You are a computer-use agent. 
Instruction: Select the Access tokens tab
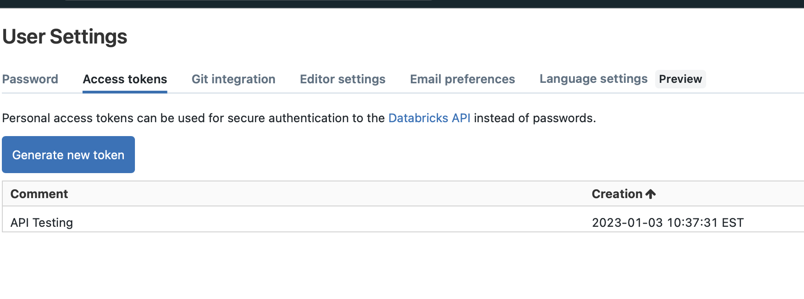125,79
